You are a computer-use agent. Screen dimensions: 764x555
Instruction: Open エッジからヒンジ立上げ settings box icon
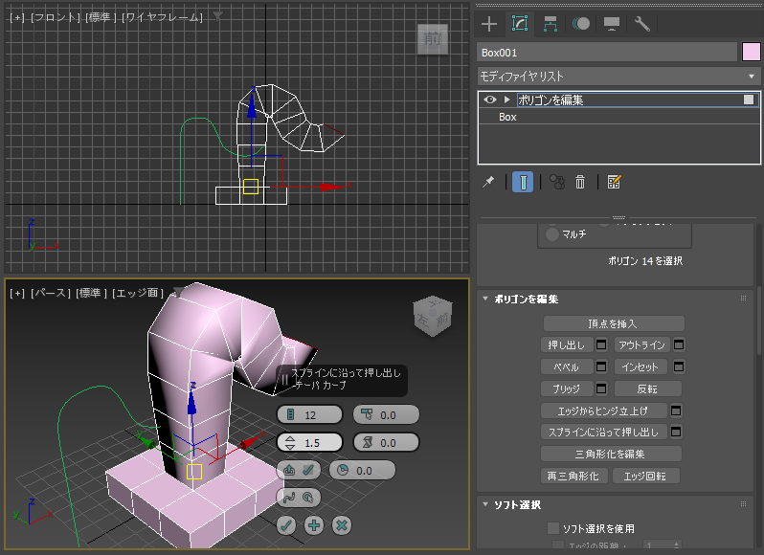tap(676, 411)
